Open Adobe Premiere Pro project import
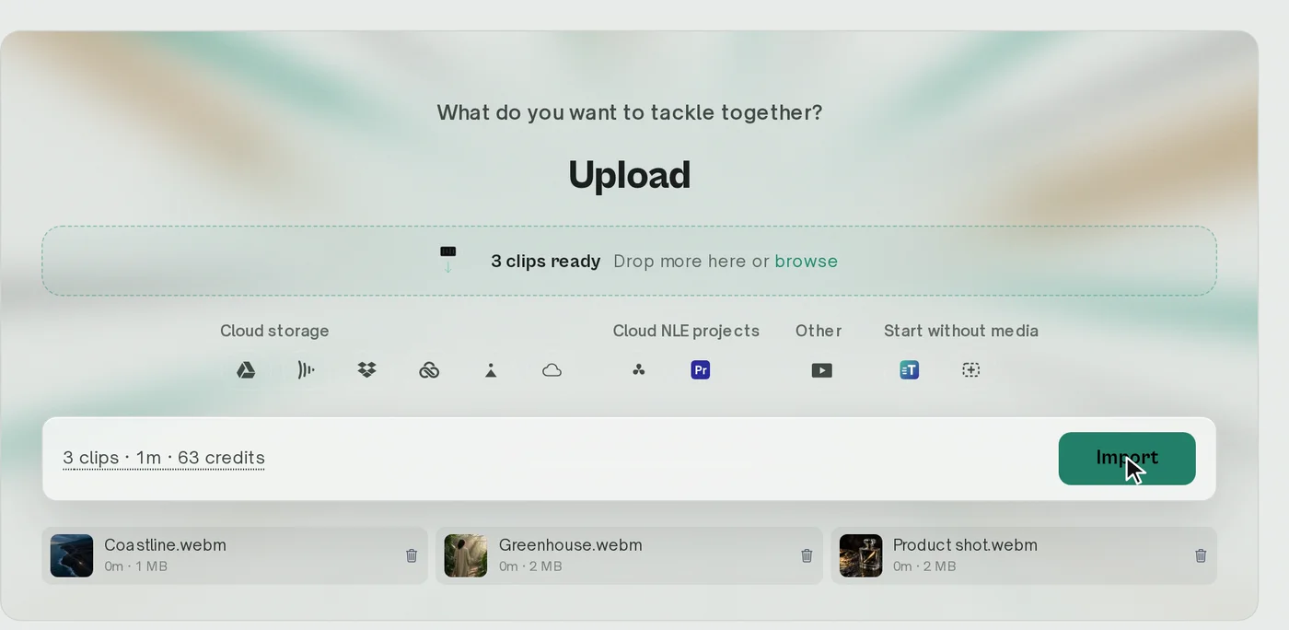 [x=701, y=370]
